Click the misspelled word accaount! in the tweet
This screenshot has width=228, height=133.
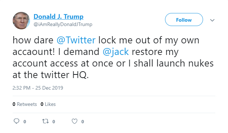click(x=34, y=52)
